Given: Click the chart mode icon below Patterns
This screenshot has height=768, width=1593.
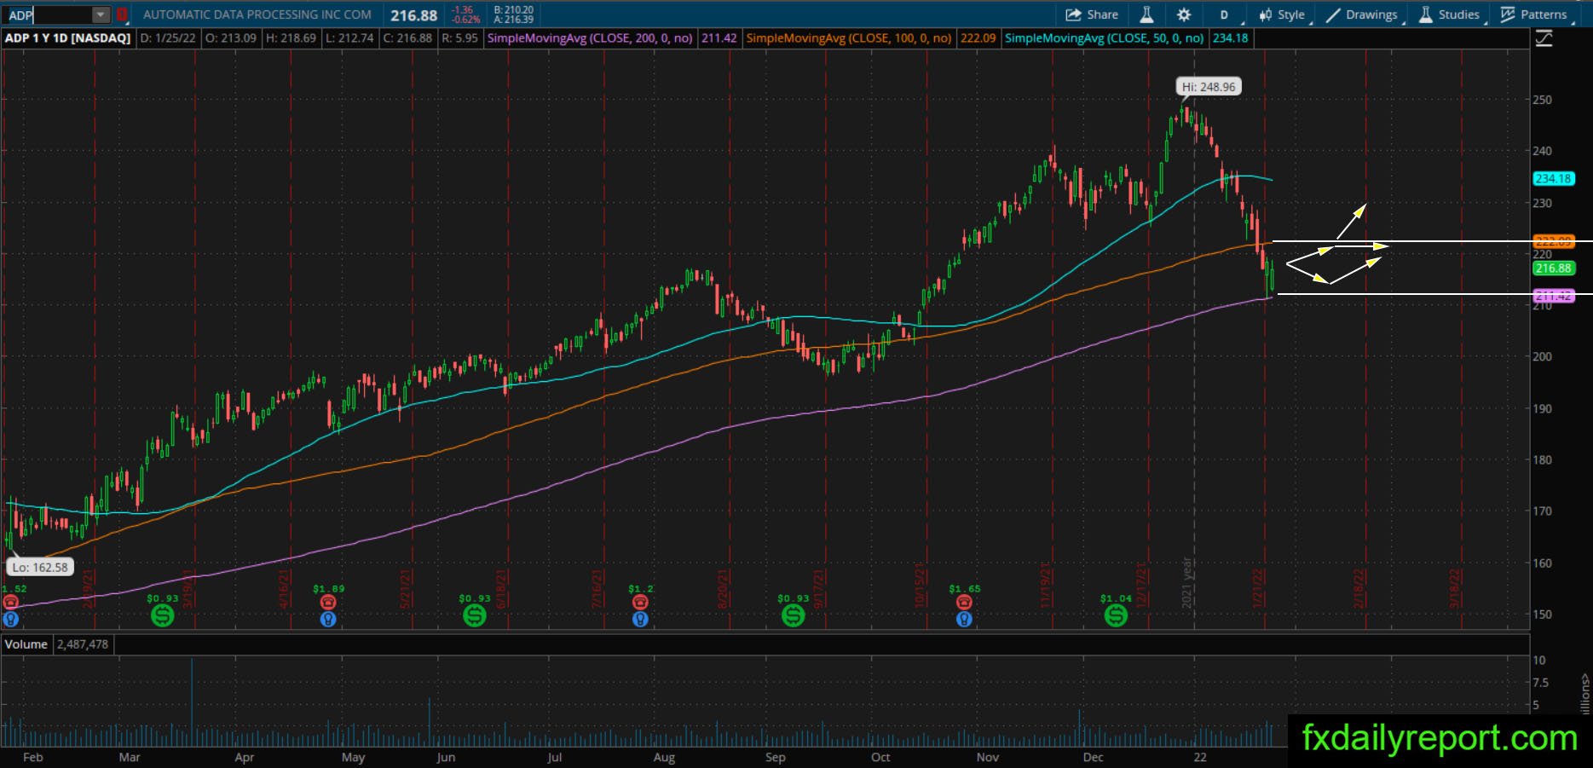Looking at the screenshot, I should click(1544, 38).
